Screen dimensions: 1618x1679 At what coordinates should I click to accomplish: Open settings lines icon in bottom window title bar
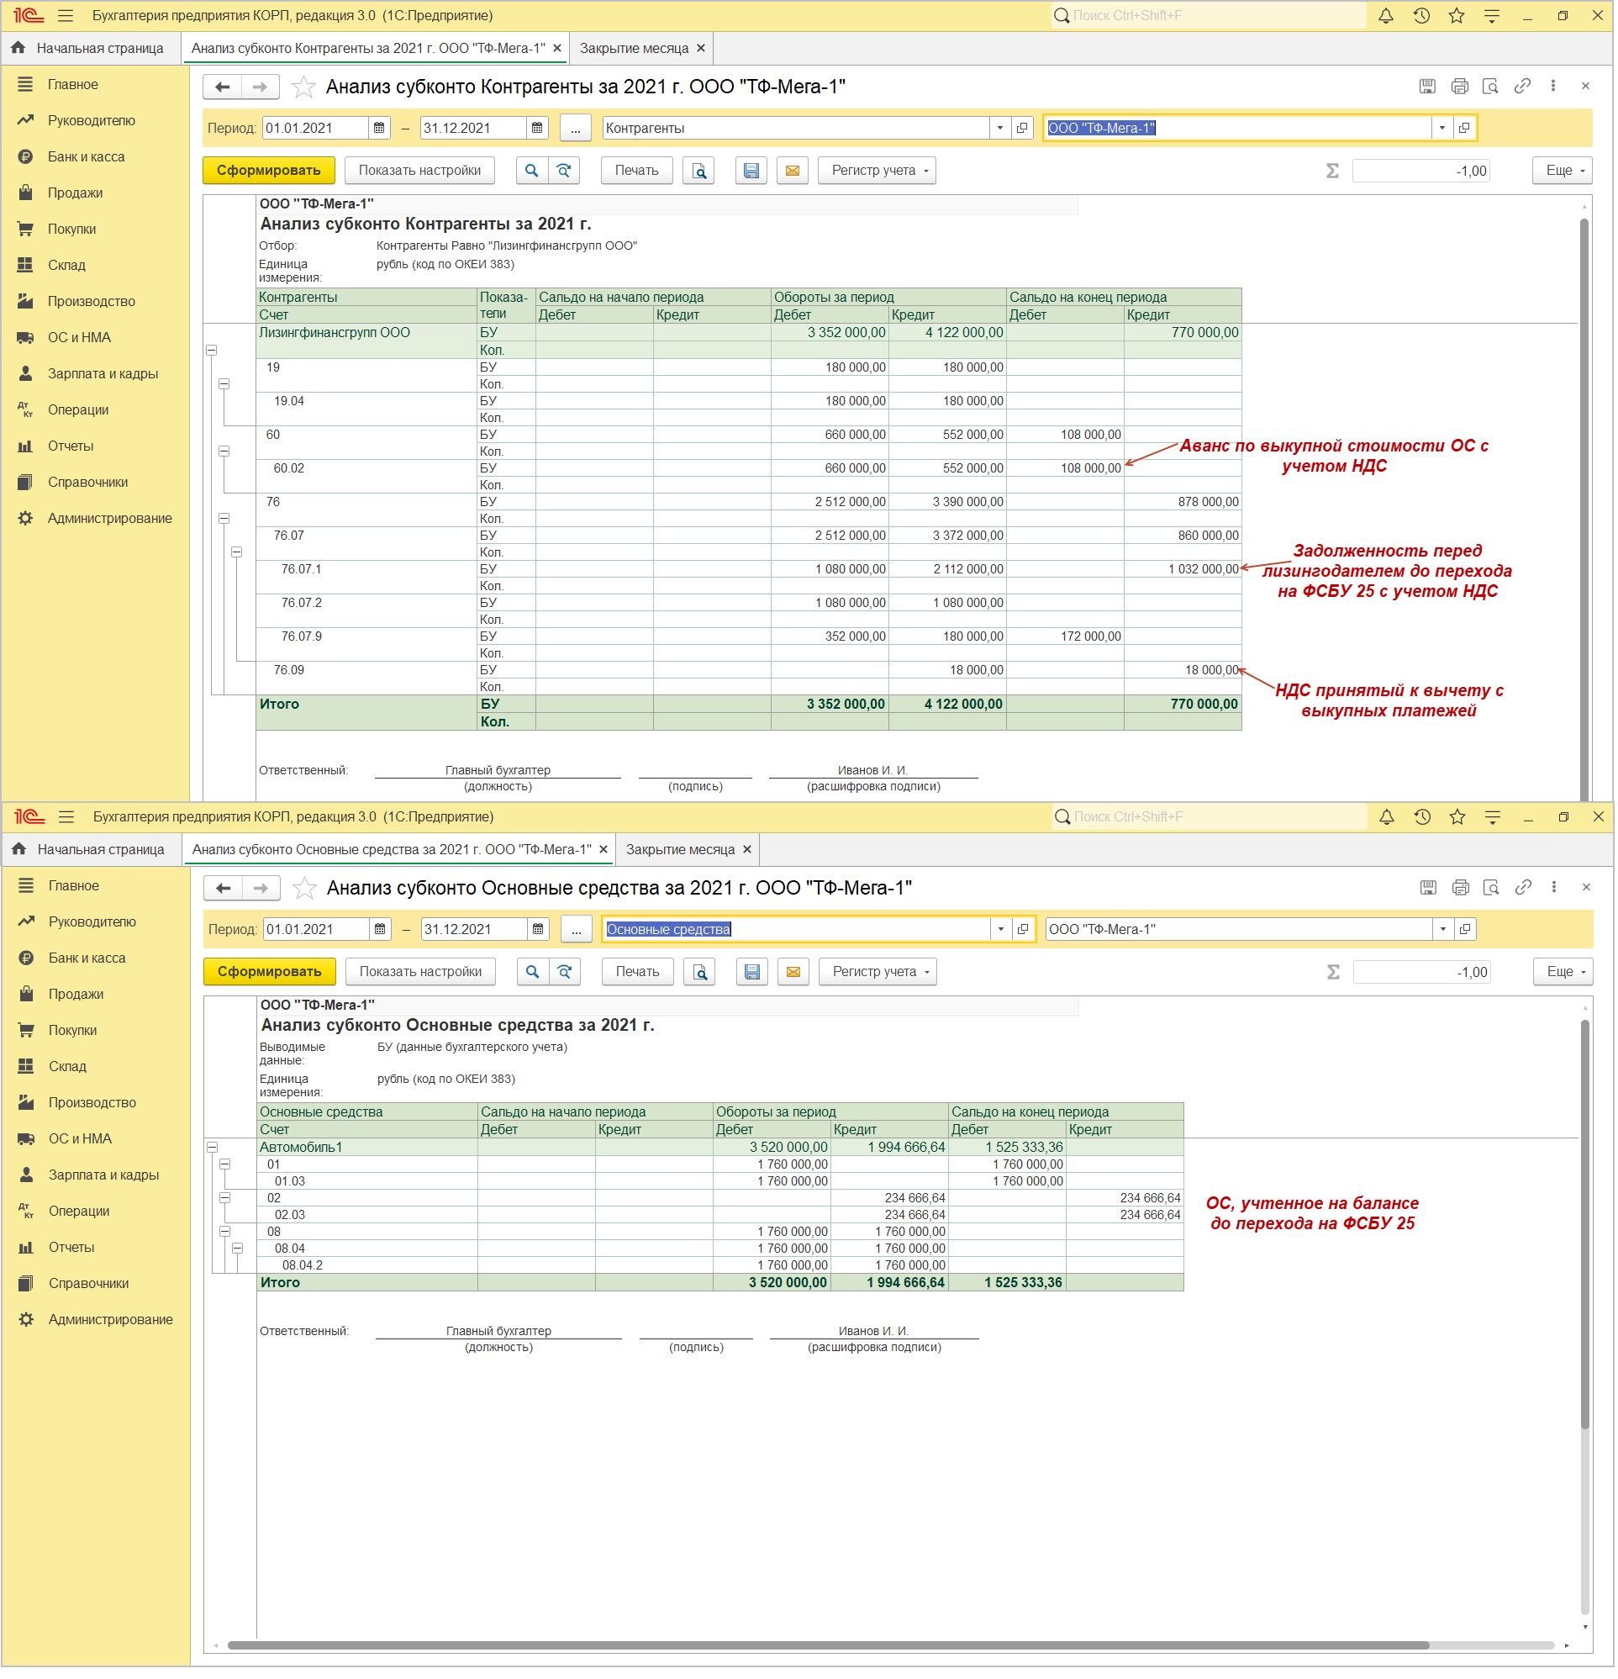1494,817
